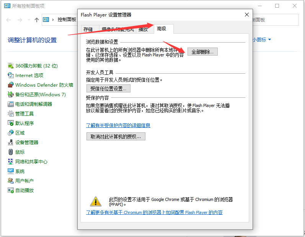
Task: Select the 高级 tab
Action: coord(161,29)
